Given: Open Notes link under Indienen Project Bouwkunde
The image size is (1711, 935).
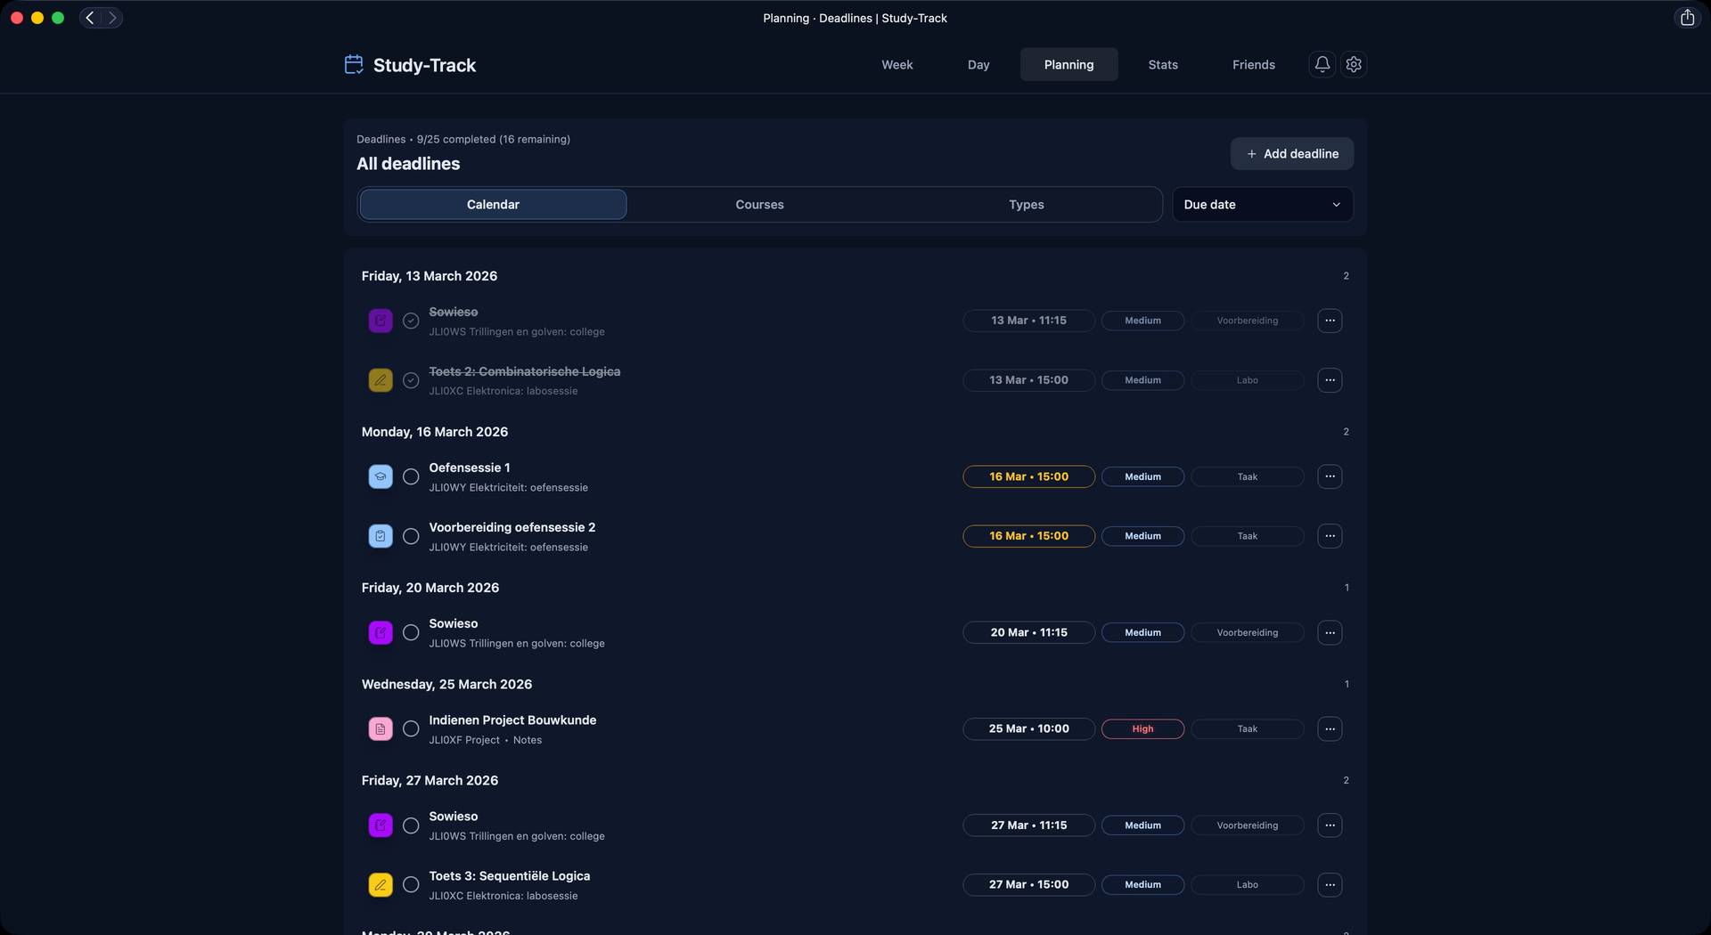Looking at the screenshot, I should click(x=528, y=740).
